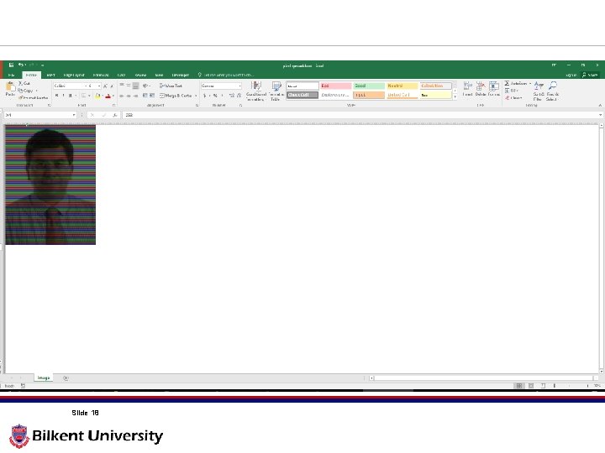Add a new sheet with the plus button
605x453 pixels.
point(66,377)
